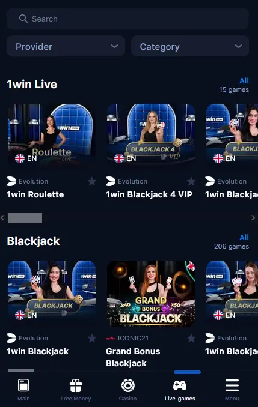Click right arrow of 1win Live carousel

coord(253,217)
